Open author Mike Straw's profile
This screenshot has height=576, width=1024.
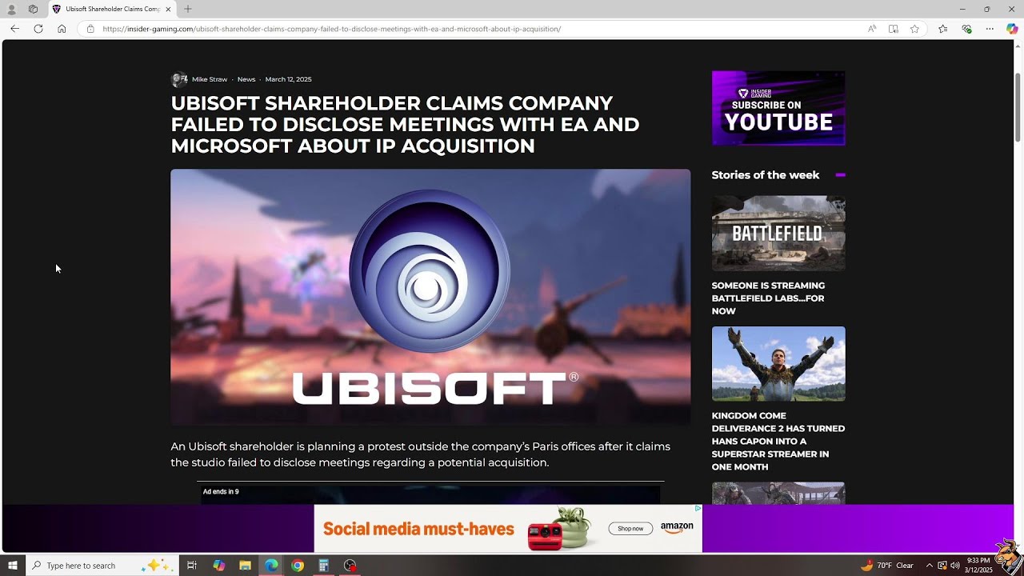tap(210, 79)
